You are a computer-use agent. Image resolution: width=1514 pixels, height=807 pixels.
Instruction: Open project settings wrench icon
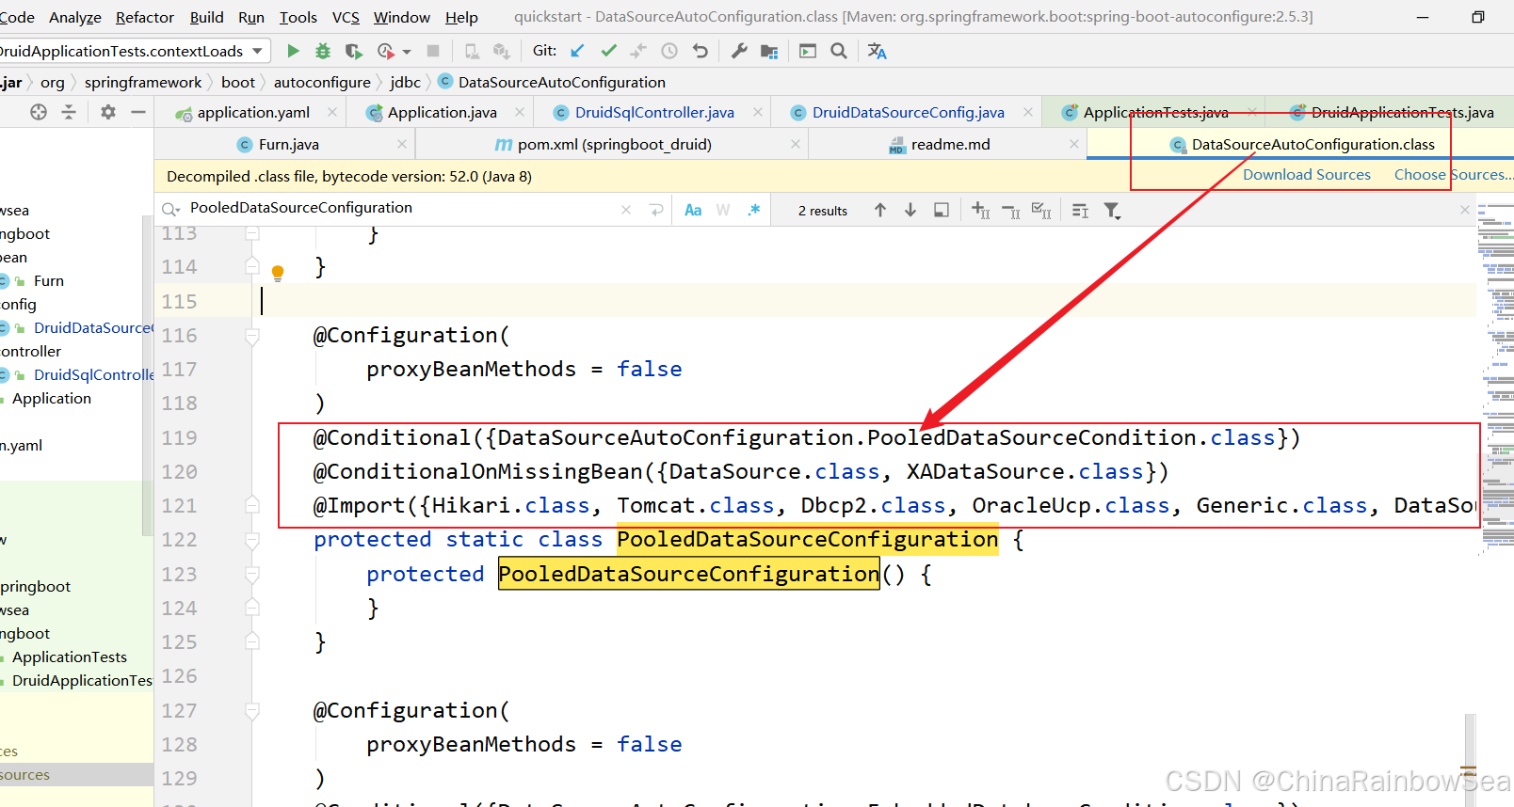point(739,51)
